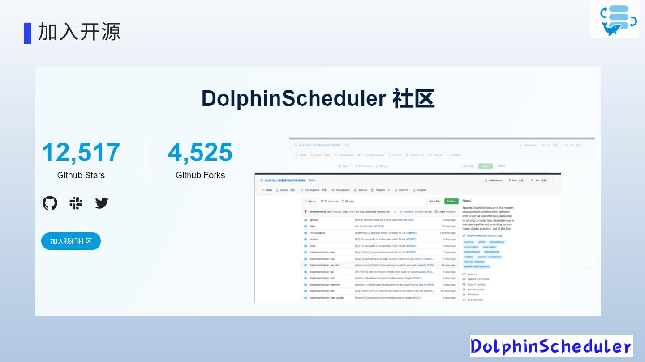Click the workflow topic tag

469,242
